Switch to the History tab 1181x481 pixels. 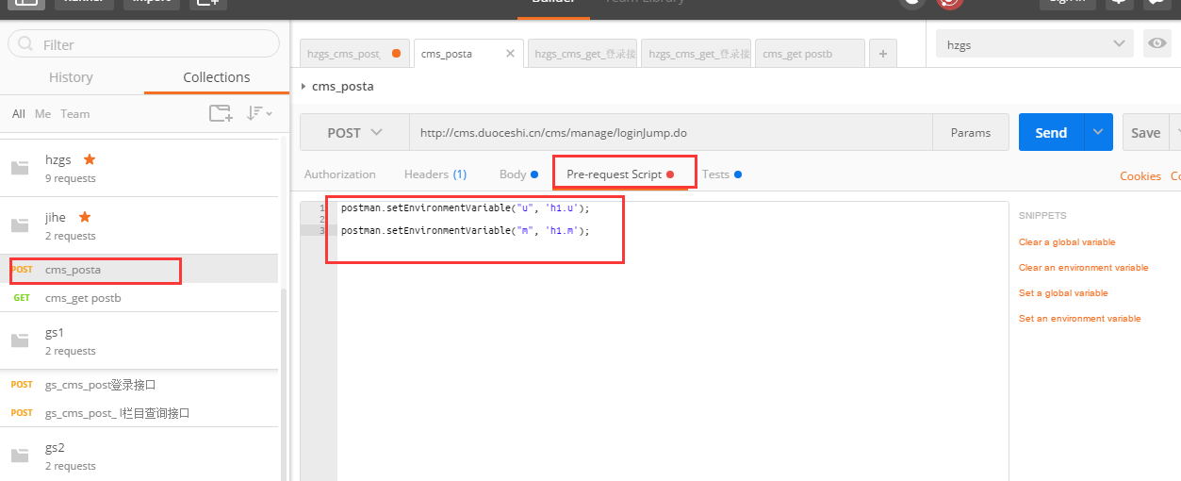(x=71, y=77)
